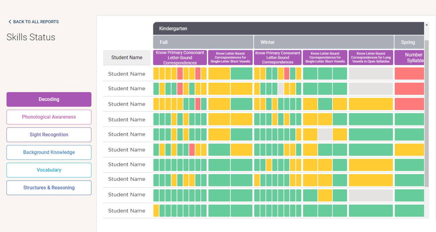The height and width of the screenshot is (232, 436).
Task: Select the Decoding skill category
Action: tap(49, 99)
